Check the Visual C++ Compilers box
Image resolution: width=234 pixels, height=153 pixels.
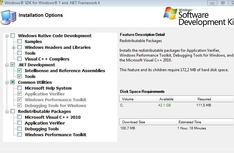pyautogui.click(x=20, y=59)
